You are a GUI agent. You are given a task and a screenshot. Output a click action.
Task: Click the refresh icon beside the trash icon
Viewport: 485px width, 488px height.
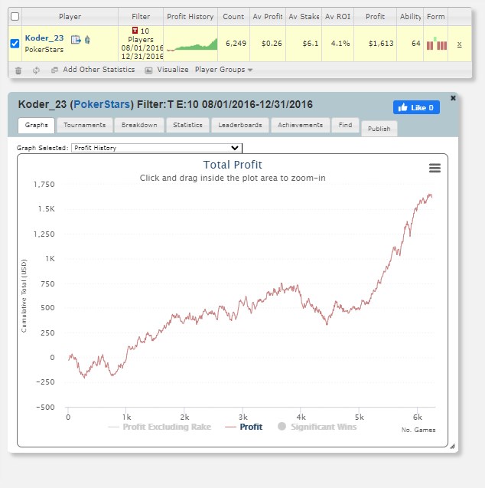click(x=37, y=70)
